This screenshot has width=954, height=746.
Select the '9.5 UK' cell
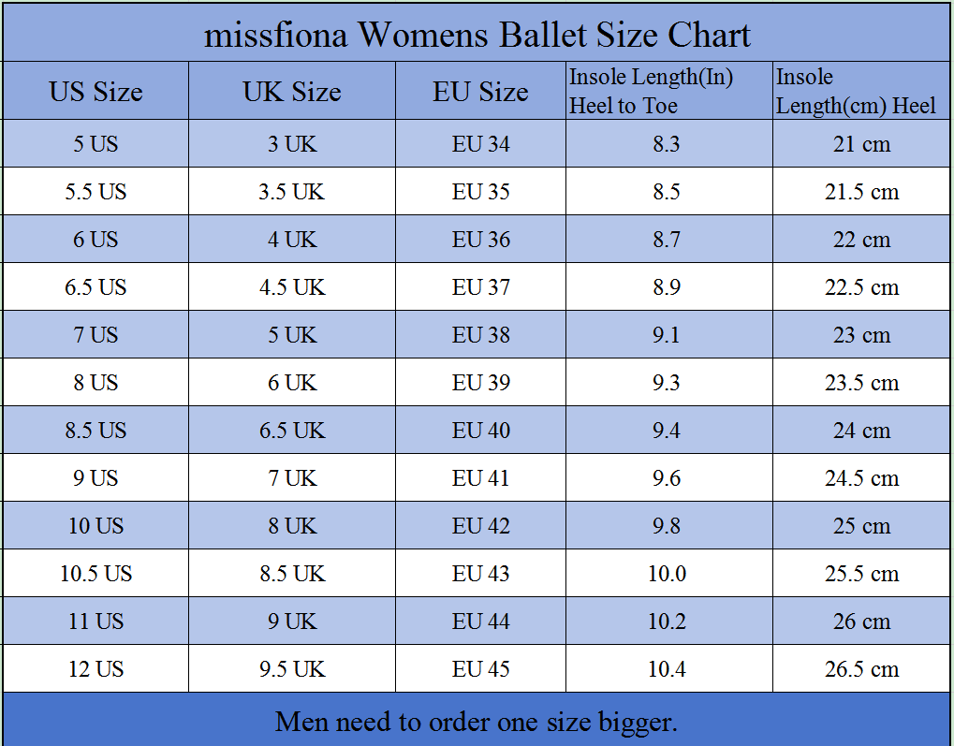click(x=292, y=669)
